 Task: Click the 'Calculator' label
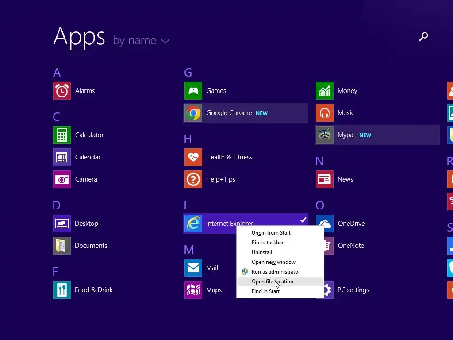coord(89,135)
